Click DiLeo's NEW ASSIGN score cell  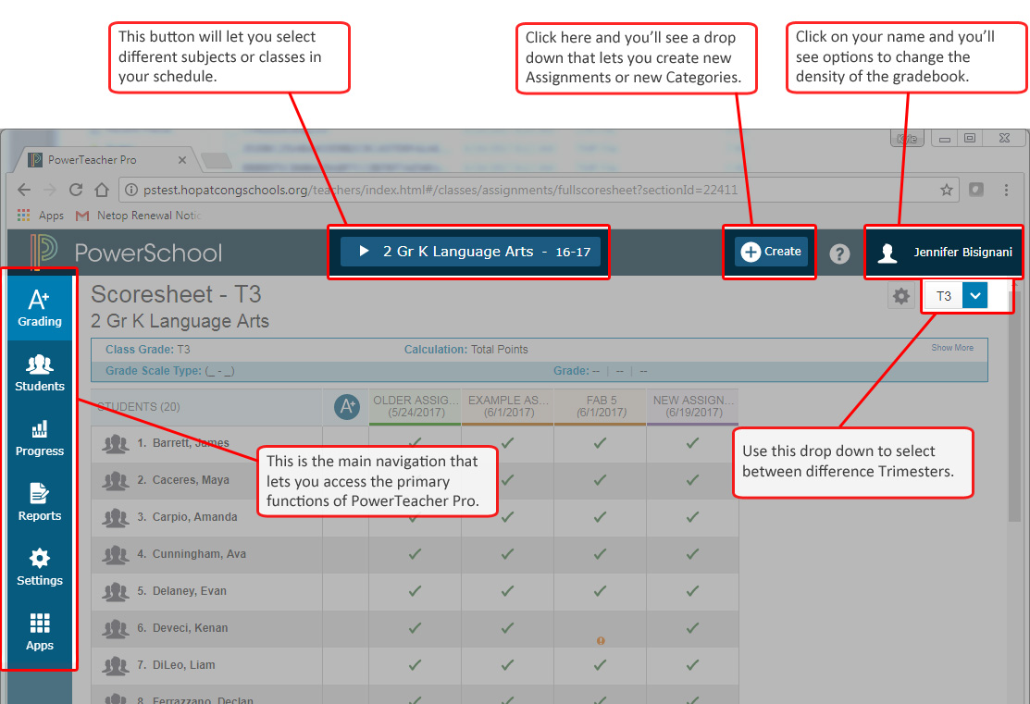(693, 665)
